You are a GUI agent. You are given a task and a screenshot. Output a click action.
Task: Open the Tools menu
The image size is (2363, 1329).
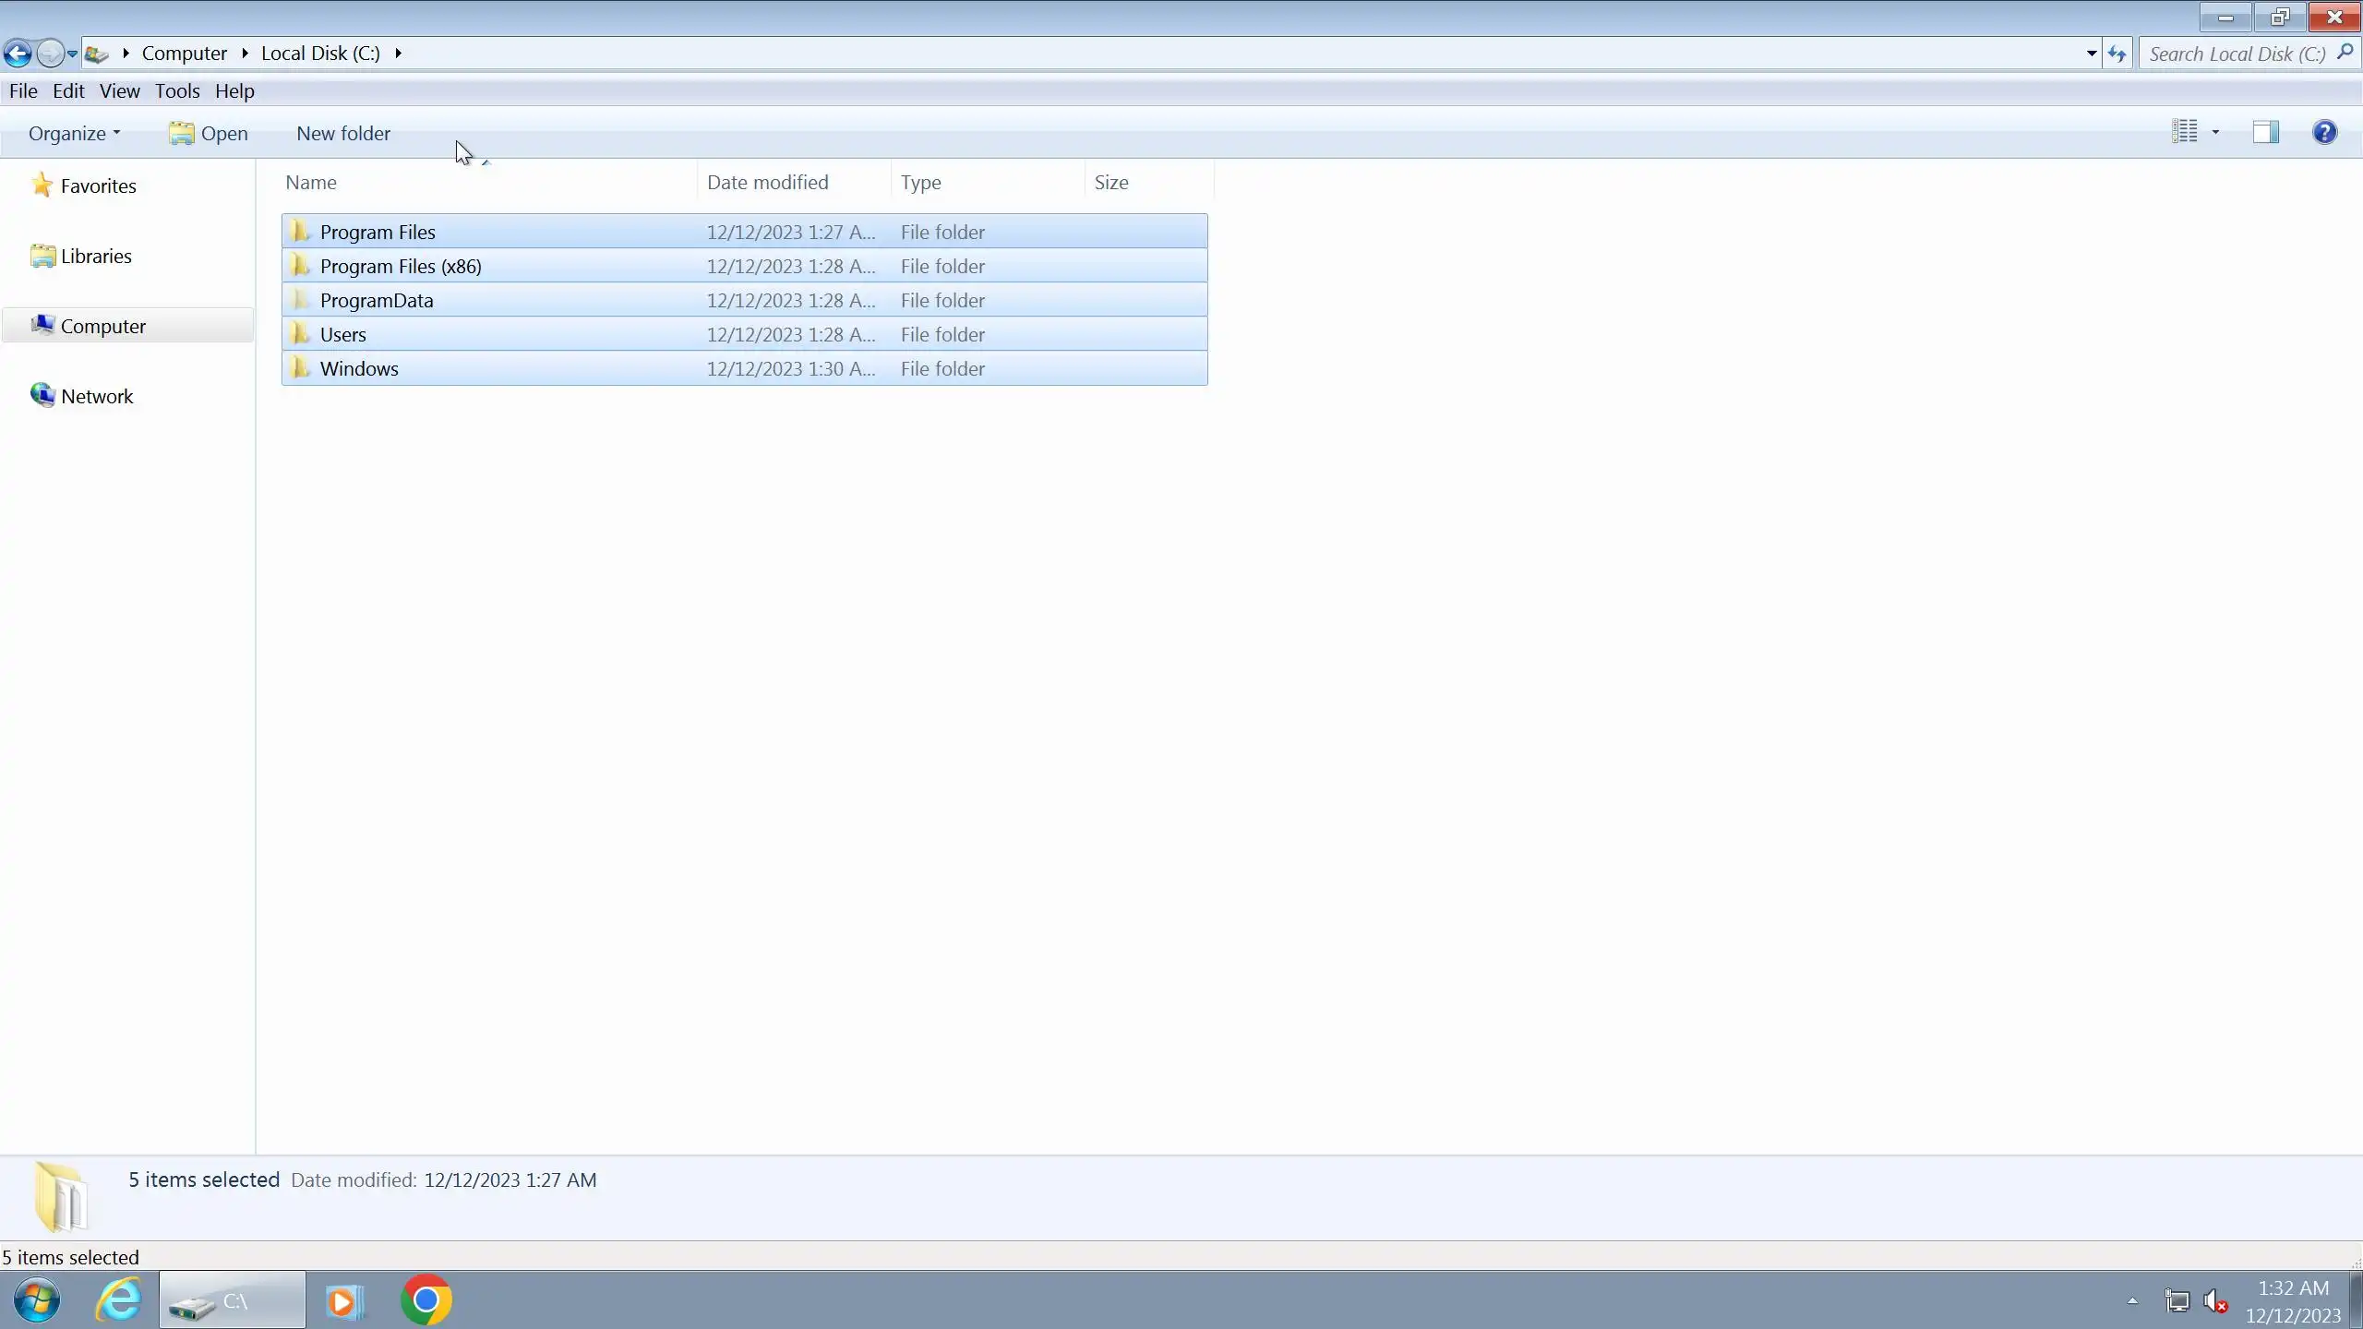coord(176,91)
